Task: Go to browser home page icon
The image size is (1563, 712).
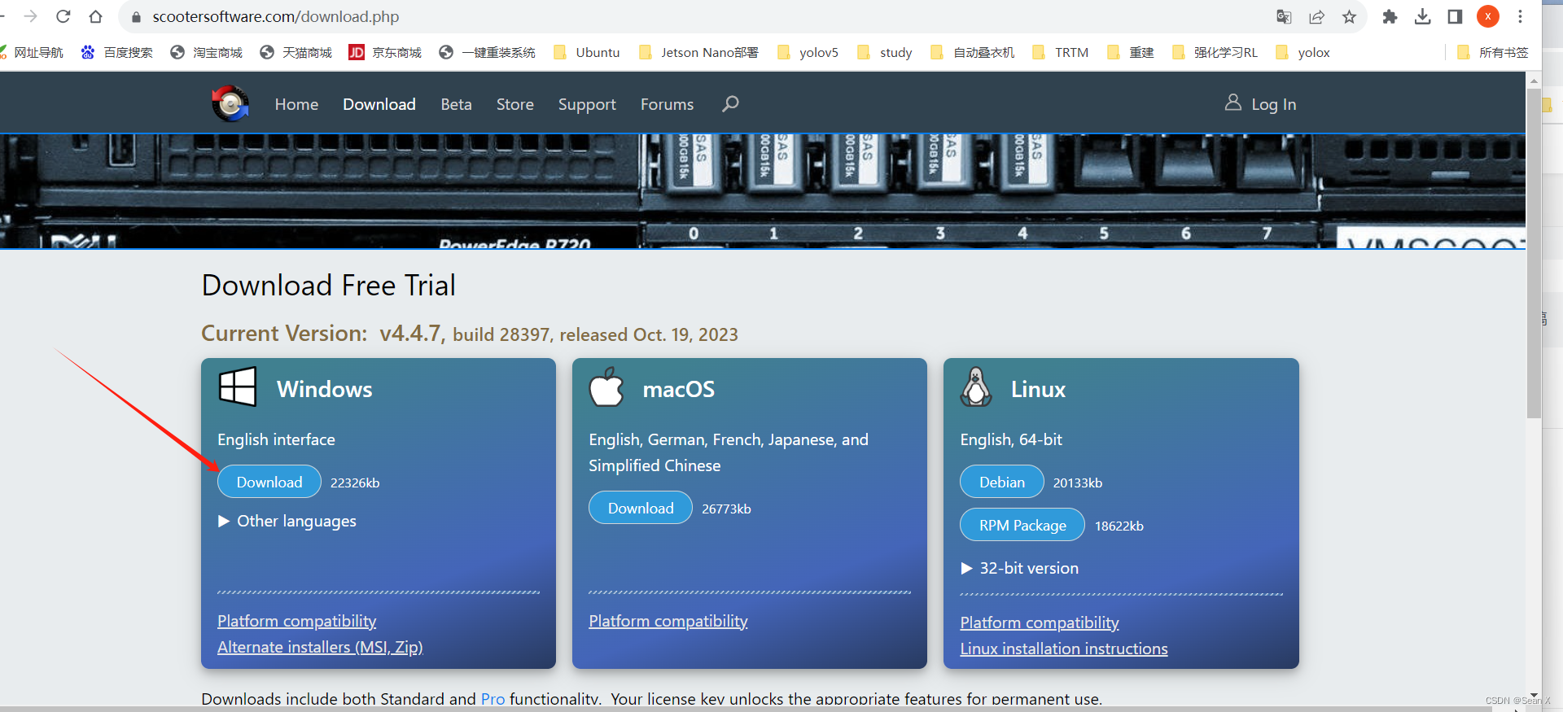Action: [95, 16]
